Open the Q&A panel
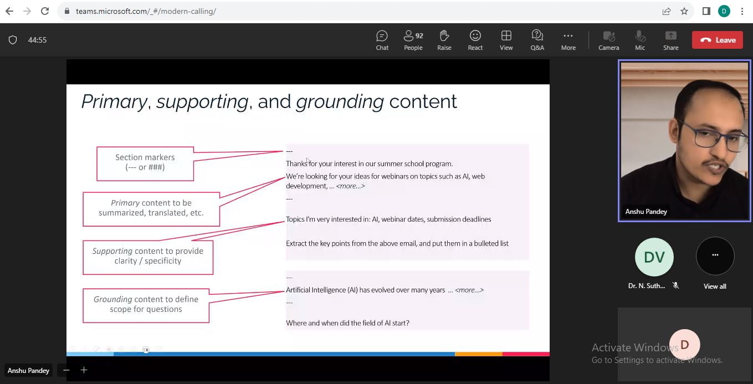 (x=537, y=40)
